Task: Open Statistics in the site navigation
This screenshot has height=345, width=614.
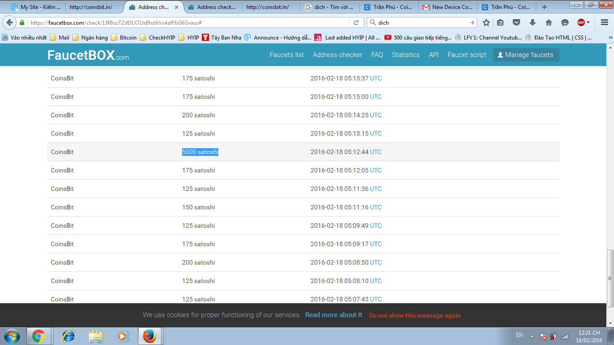Action: pos(406,55)
